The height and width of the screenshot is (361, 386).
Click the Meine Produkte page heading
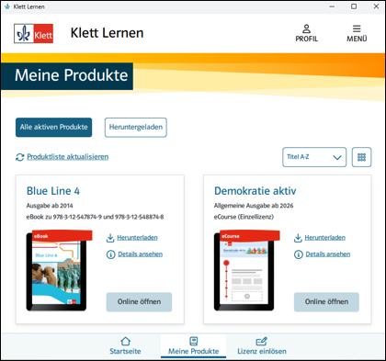coord(72,75)
